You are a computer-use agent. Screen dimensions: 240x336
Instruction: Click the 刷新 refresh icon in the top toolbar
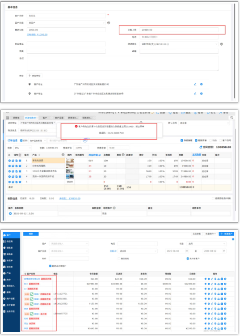click(158, 113)
